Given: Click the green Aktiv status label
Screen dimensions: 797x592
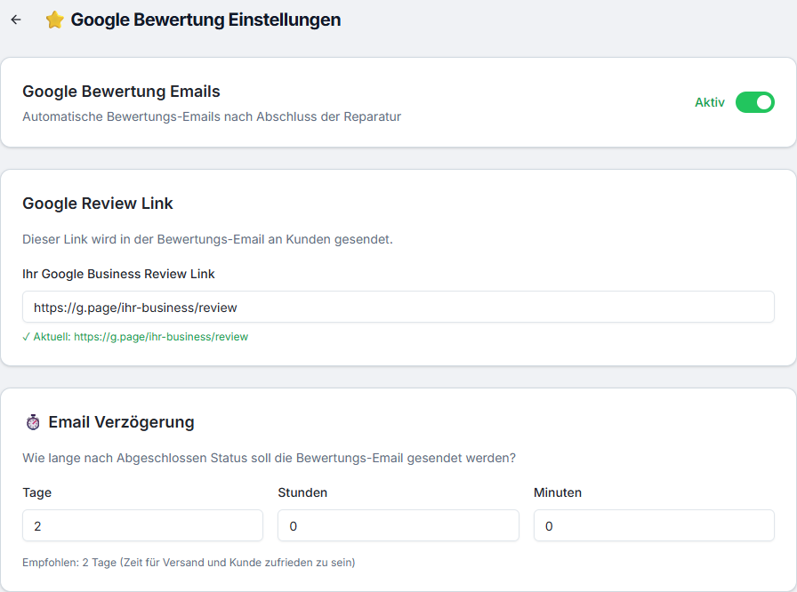Looking at the screenshot, I should pyautogui.click(x=710, y=102).
